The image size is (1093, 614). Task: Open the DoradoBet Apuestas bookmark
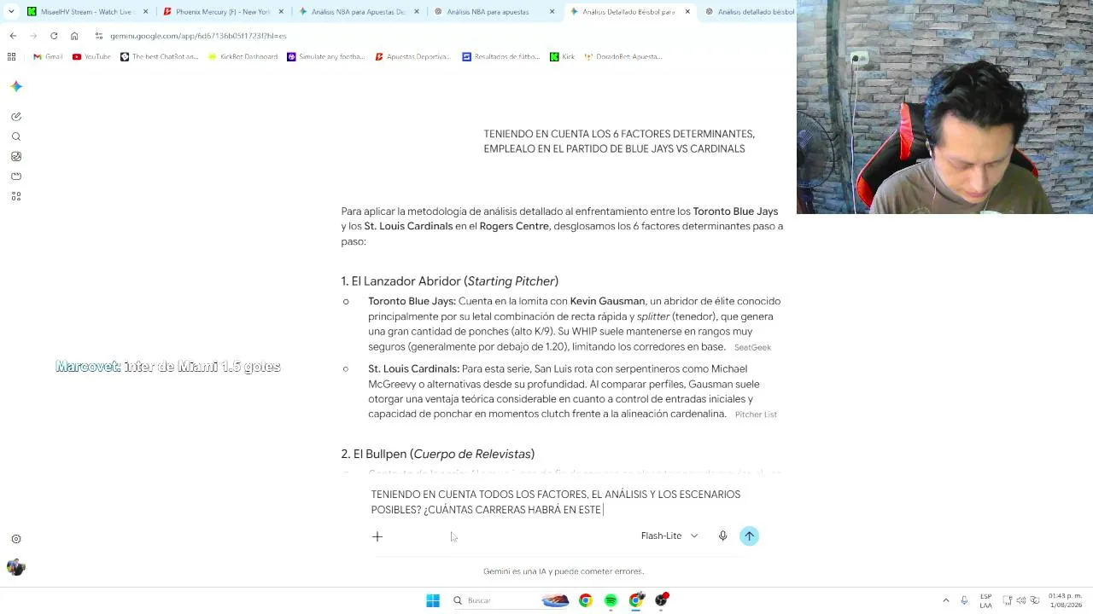point(623,56)
